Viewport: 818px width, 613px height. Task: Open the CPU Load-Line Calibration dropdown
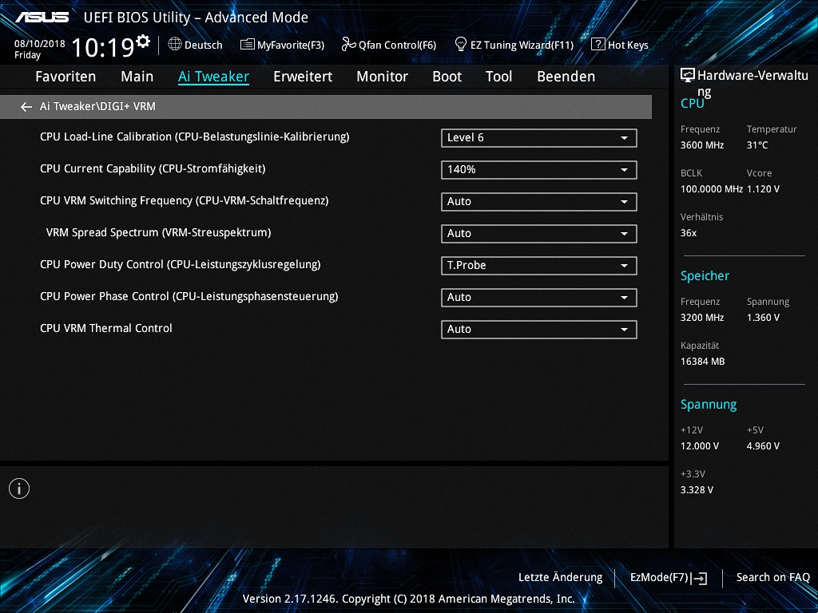[539, 138]
